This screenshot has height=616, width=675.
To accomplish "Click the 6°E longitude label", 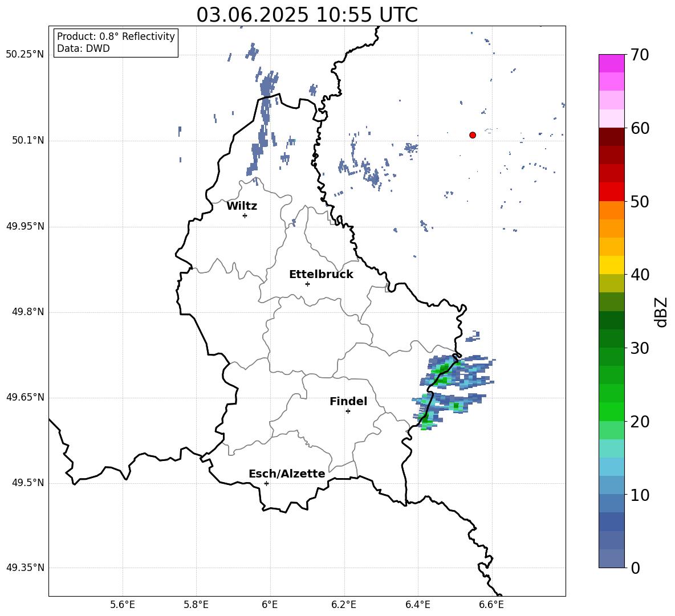I will (270, 605).
